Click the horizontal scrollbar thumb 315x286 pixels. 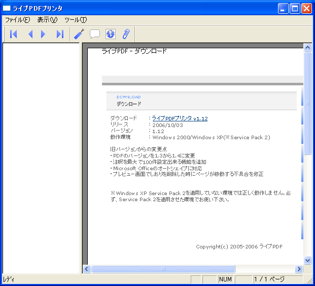pos(163,269)
